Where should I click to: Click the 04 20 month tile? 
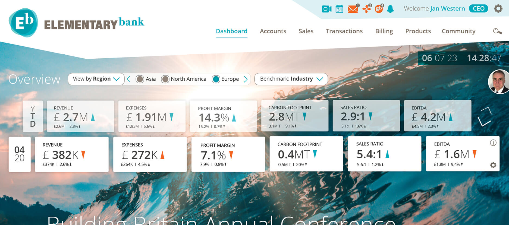pyautogui.click(x=20, y=154)
